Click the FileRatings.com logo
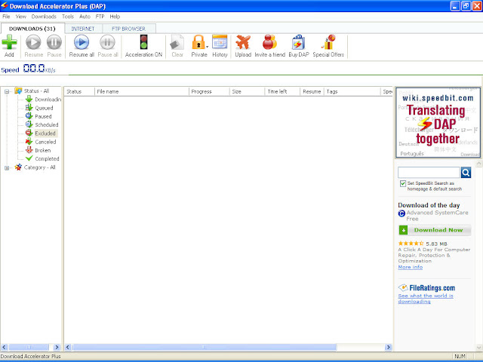This screenshot has height=362, width=483. point(426,288)
